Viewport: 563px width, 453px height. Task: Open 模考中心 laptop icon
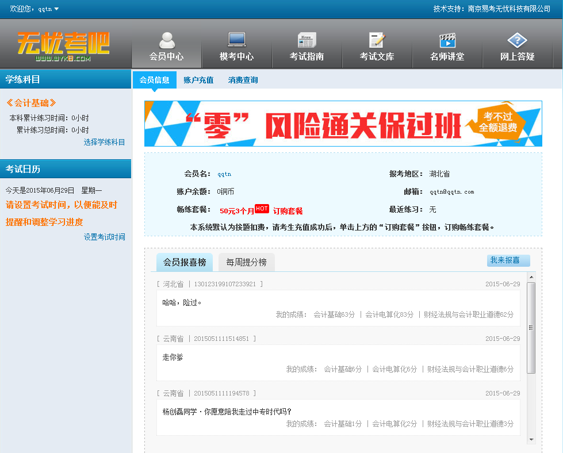[236, 40]
